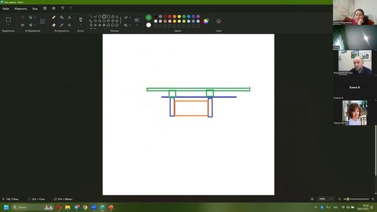Viewport: 377px width, 212px height.
Task: Select the Brushes tool
Action: (x=81, y=19)
